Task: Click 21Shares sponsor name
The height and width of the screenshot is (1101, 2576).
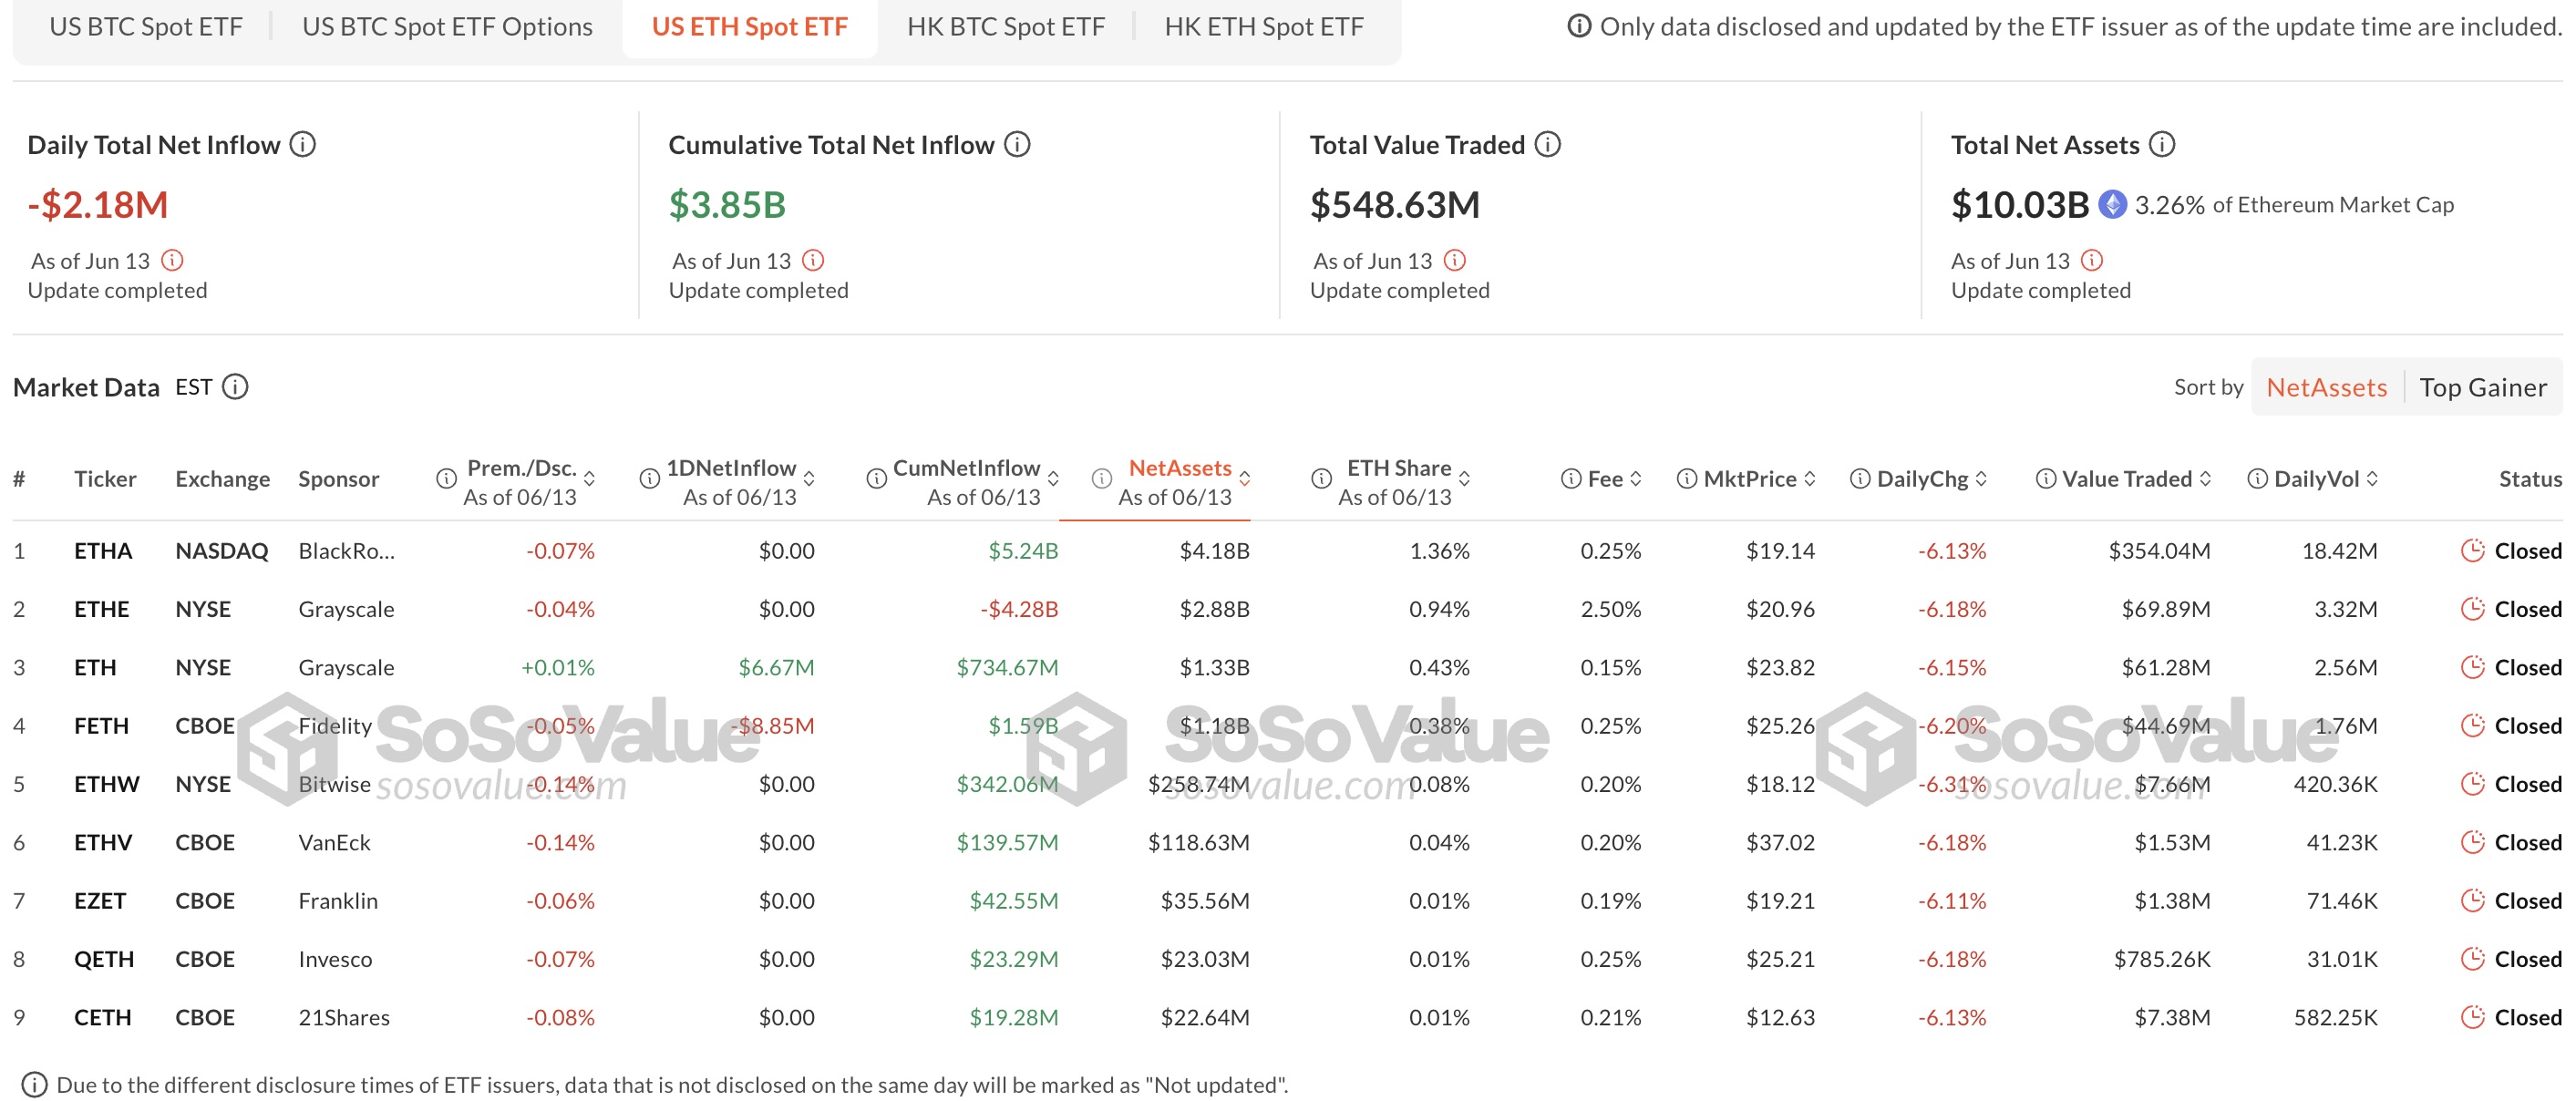Action: (x=344, y=1017)
